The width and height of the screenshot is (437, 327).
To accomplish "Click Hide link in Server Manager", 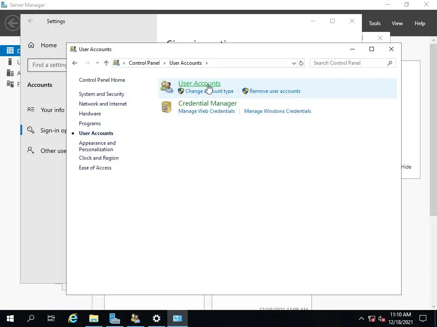I will tap(406, 167).
